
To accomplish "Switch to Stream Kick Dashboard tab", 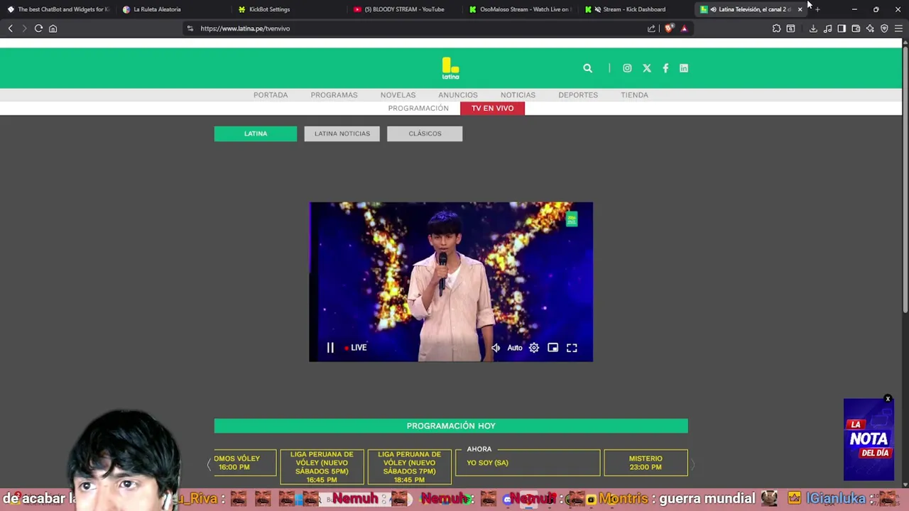I will (636, 9).
